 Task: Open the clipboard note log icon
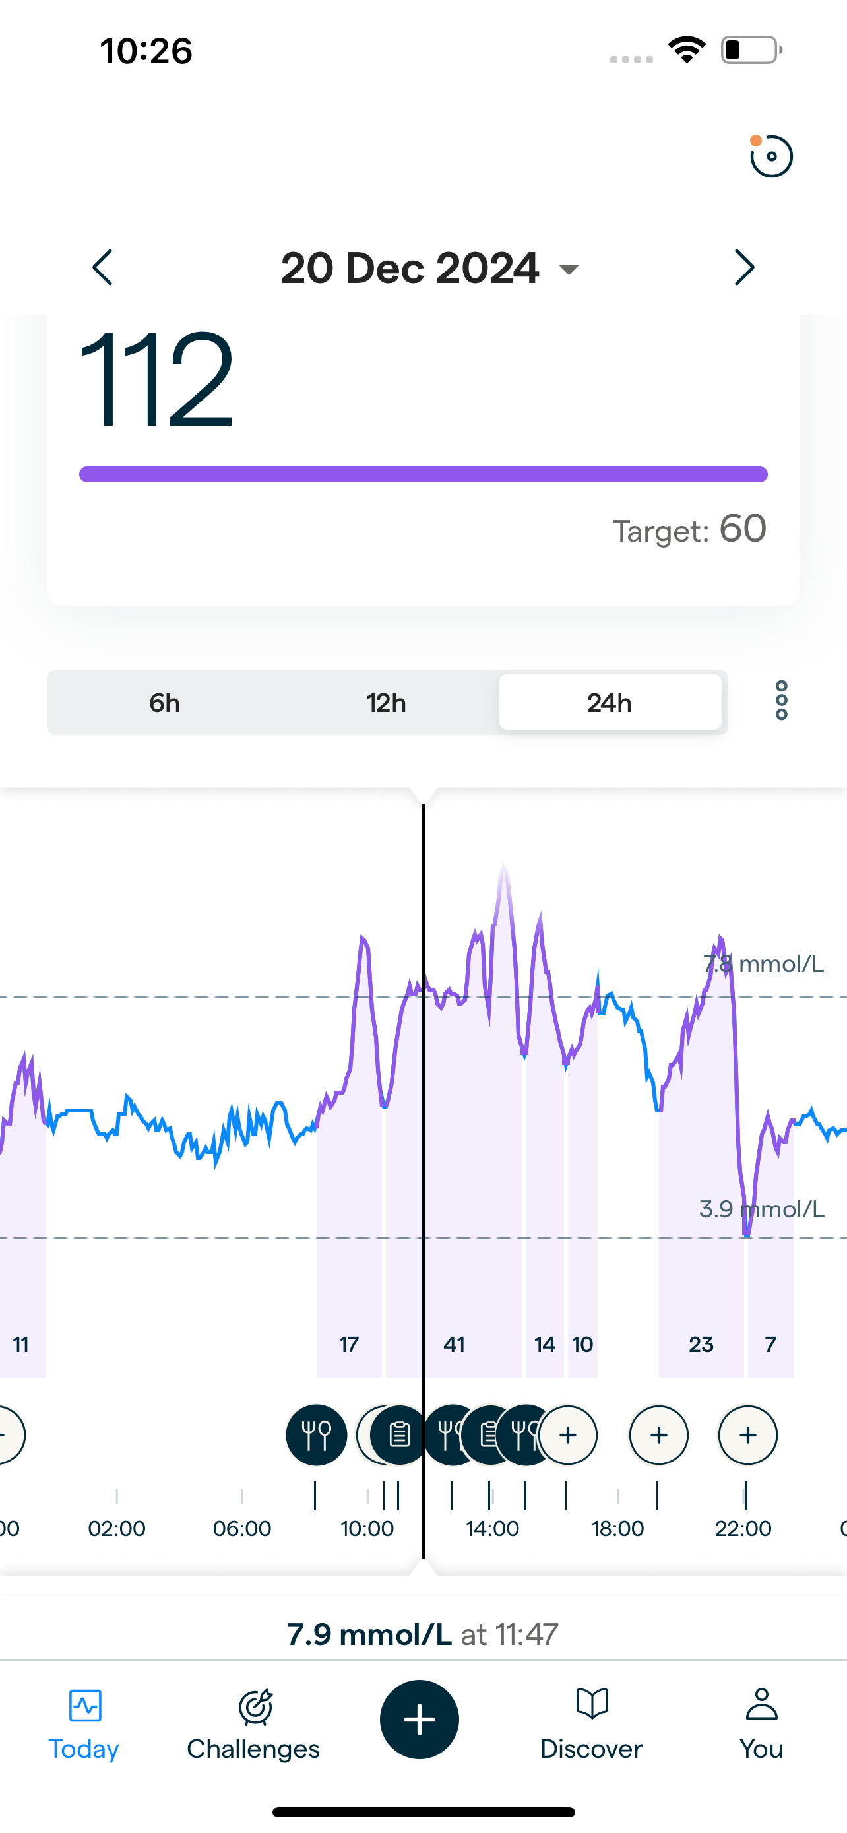pos(399,1435)
